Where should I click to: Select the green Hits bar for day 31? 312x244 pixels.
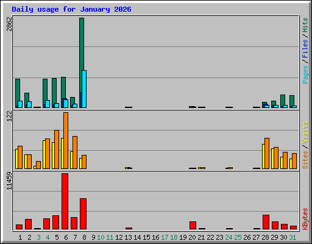click(292, 101)
